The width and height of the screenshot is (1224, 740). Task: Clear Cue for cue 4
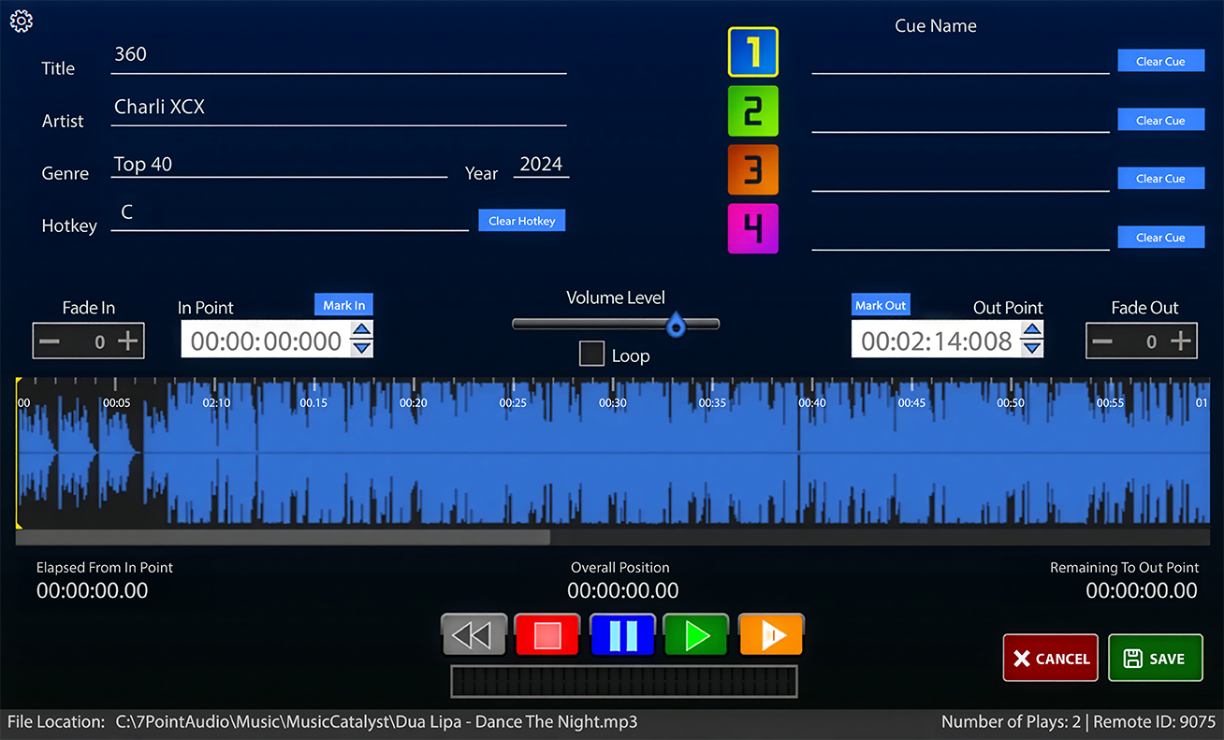[x=1160, y=238]
